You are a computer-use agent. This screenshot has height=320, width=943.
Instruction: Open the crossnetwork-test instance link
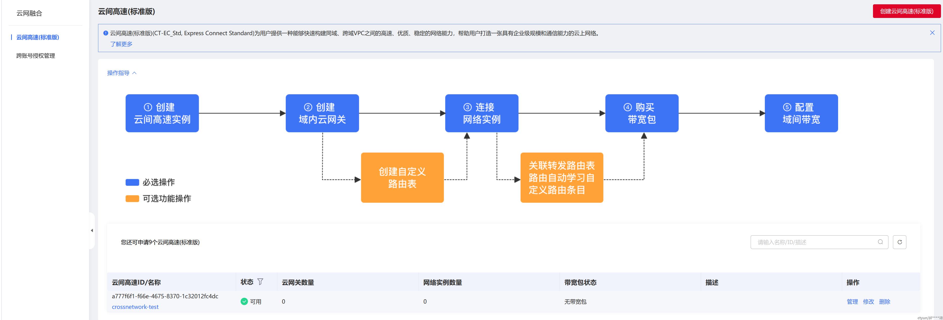point(135,307)
